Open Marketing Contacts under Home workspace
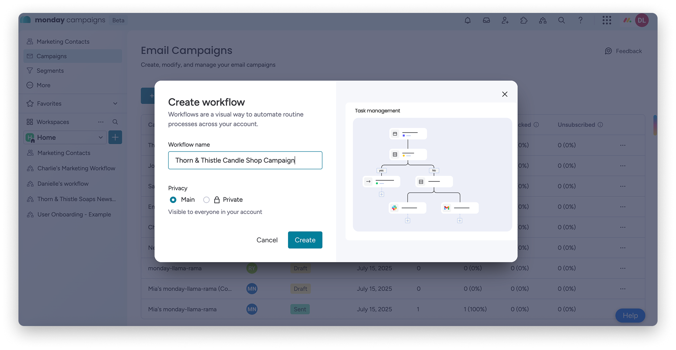Viewport: 676px width, 350px height. coord(73,153)
